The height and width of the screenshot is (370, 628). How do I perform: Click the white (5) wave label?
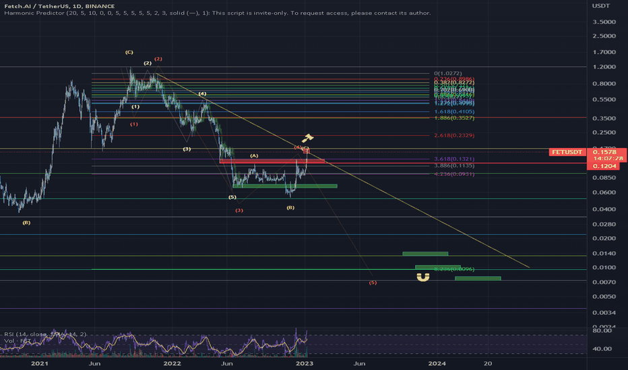tap(232, 197)
